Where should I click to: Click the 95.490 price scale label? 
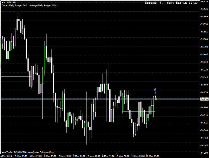coord(204,47)
